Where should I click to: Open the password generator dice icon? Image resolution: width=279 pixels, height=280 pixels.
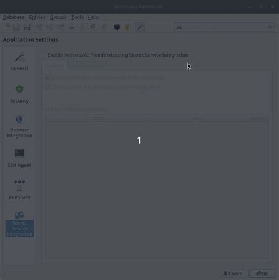[x=117, y=27]
